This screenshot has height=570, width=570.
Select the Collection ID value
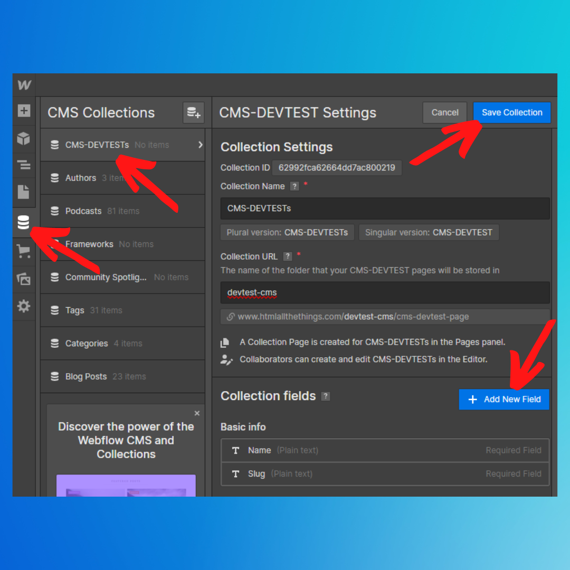tap(337, 168)
